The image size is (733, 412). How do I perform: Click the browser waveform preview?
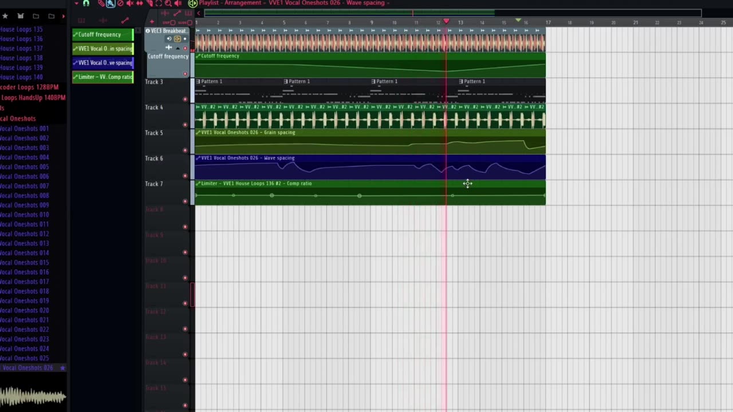pyautogui.click(x=33, y=396)
